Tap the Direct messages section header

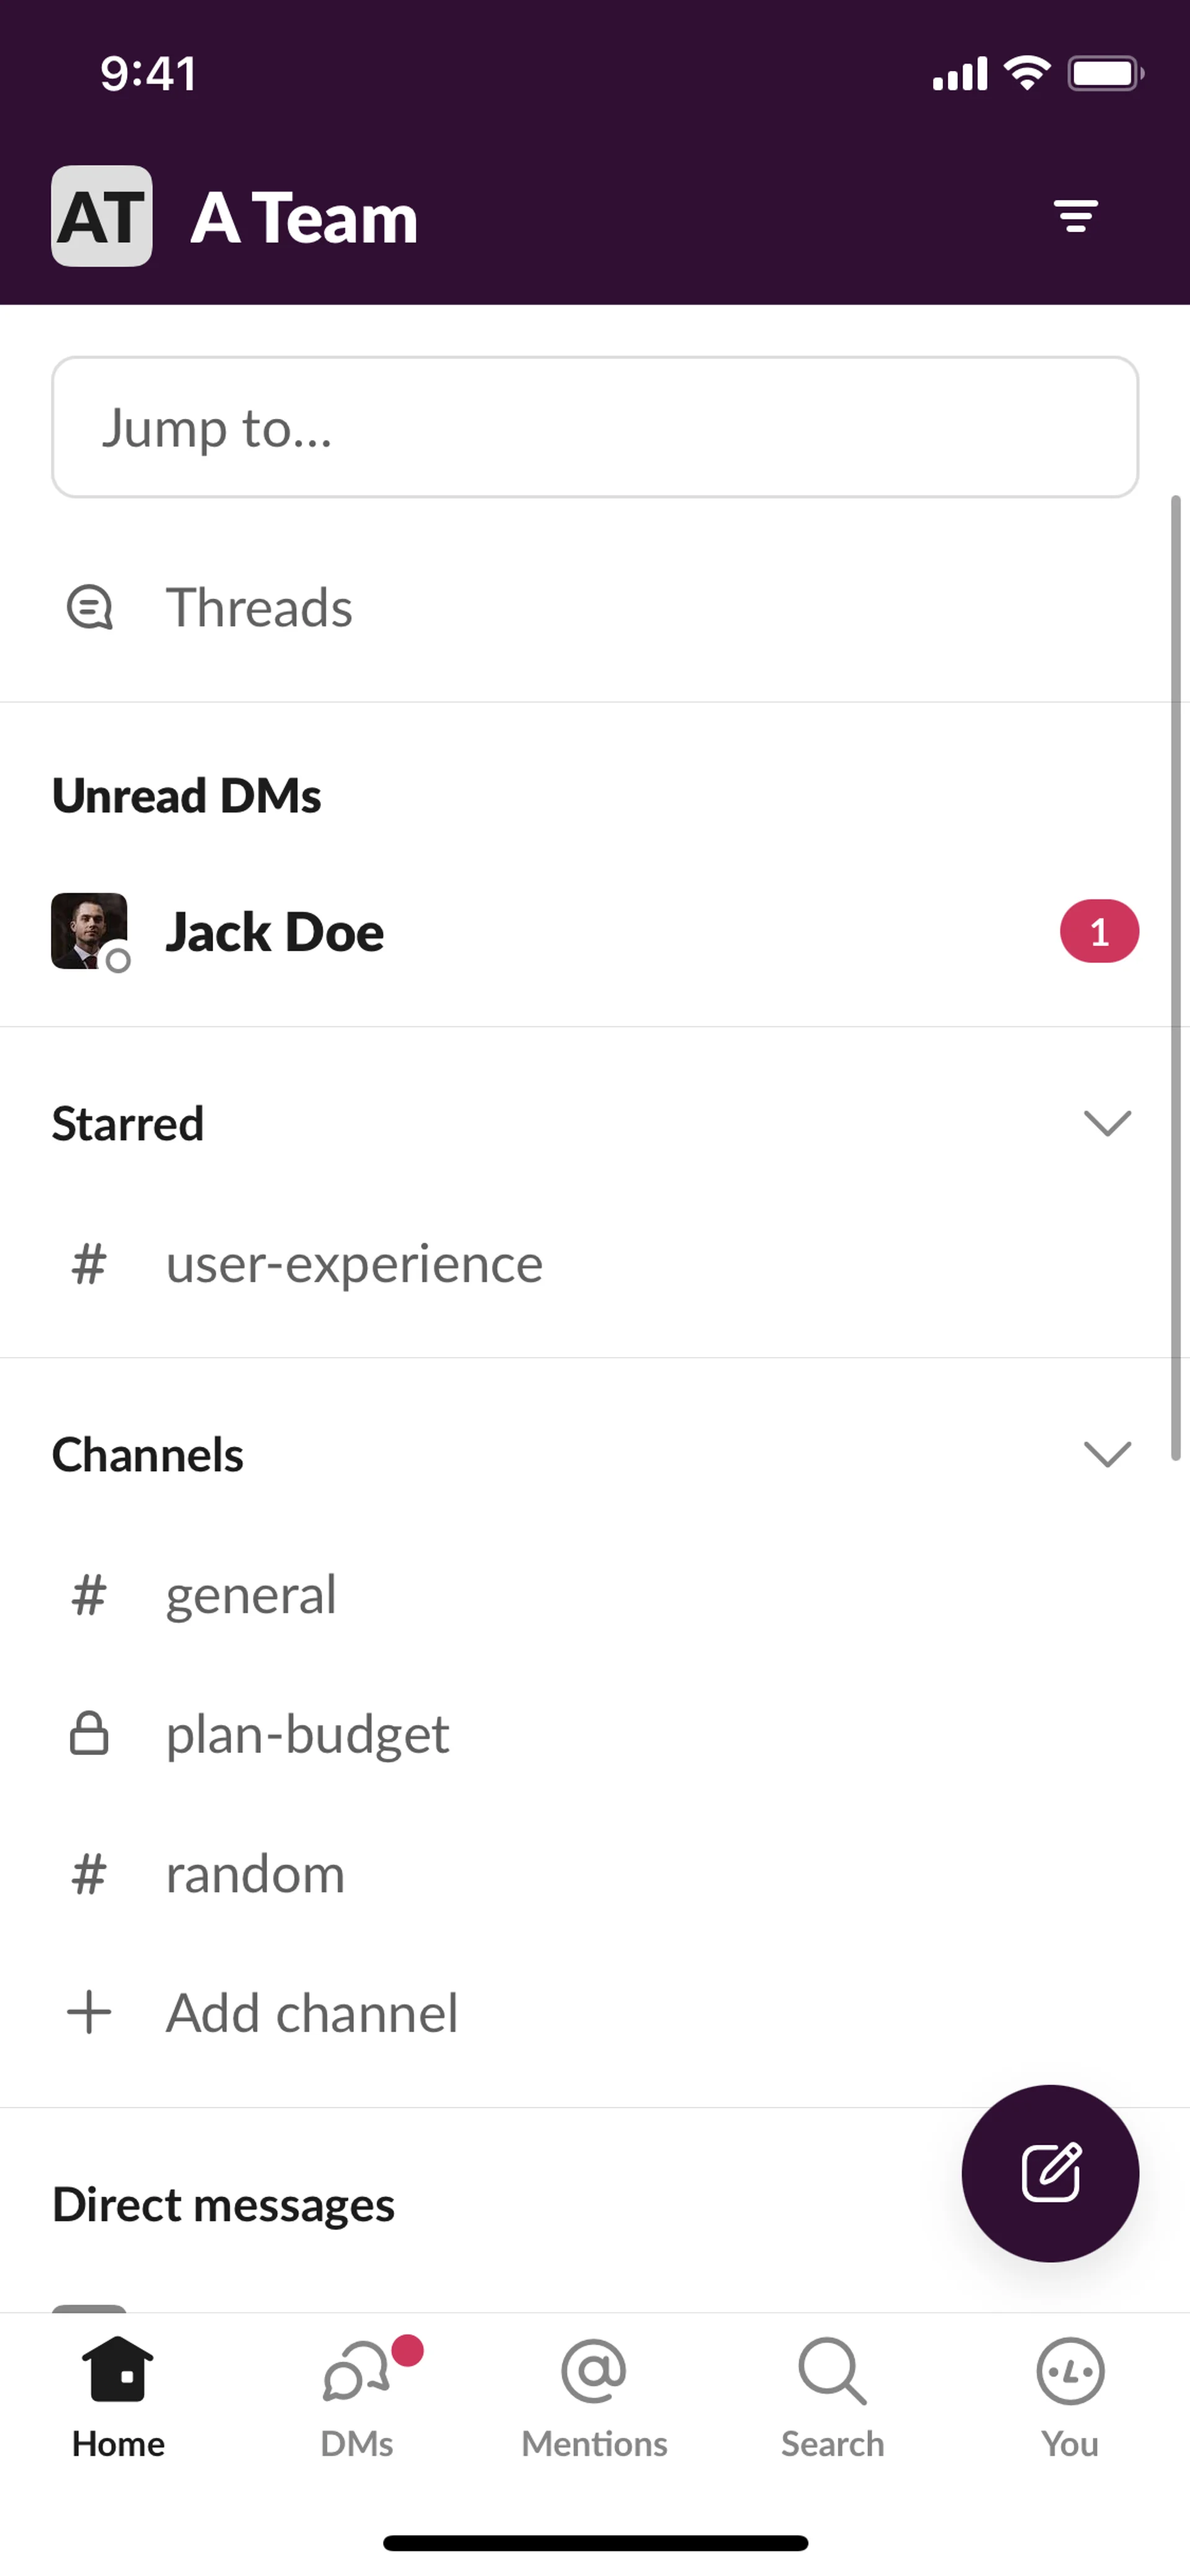coord(223,2204)
